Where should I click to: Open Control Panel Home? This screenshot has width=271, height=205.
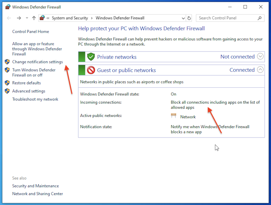30,32
